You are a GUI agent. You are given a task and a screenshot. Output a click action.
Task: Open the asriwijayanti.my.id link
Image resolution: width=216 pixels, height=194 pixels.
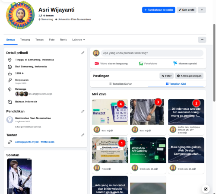(x=27, y=142)
